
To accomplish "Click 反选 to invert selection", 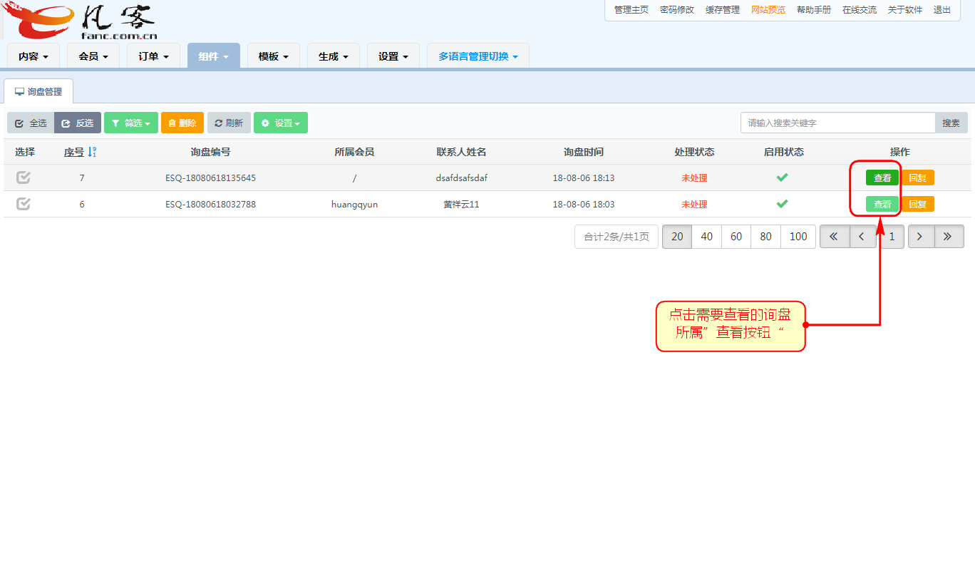I will 78,123.
